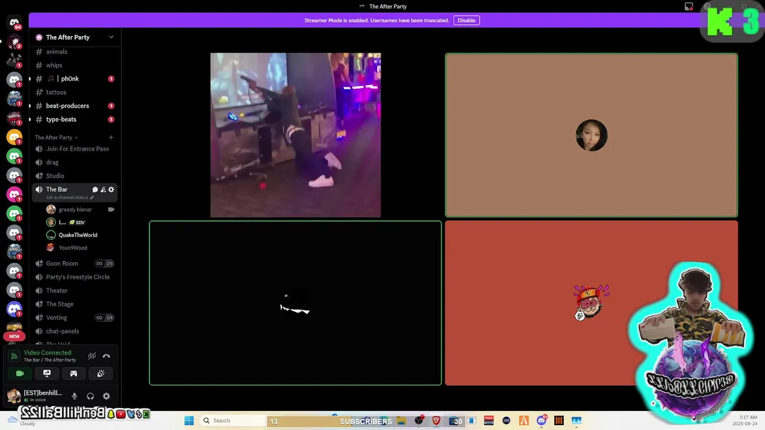The image size is (765, 430).
Task: Select the black participant tile with dark avatar
Action: pos(295,303)
